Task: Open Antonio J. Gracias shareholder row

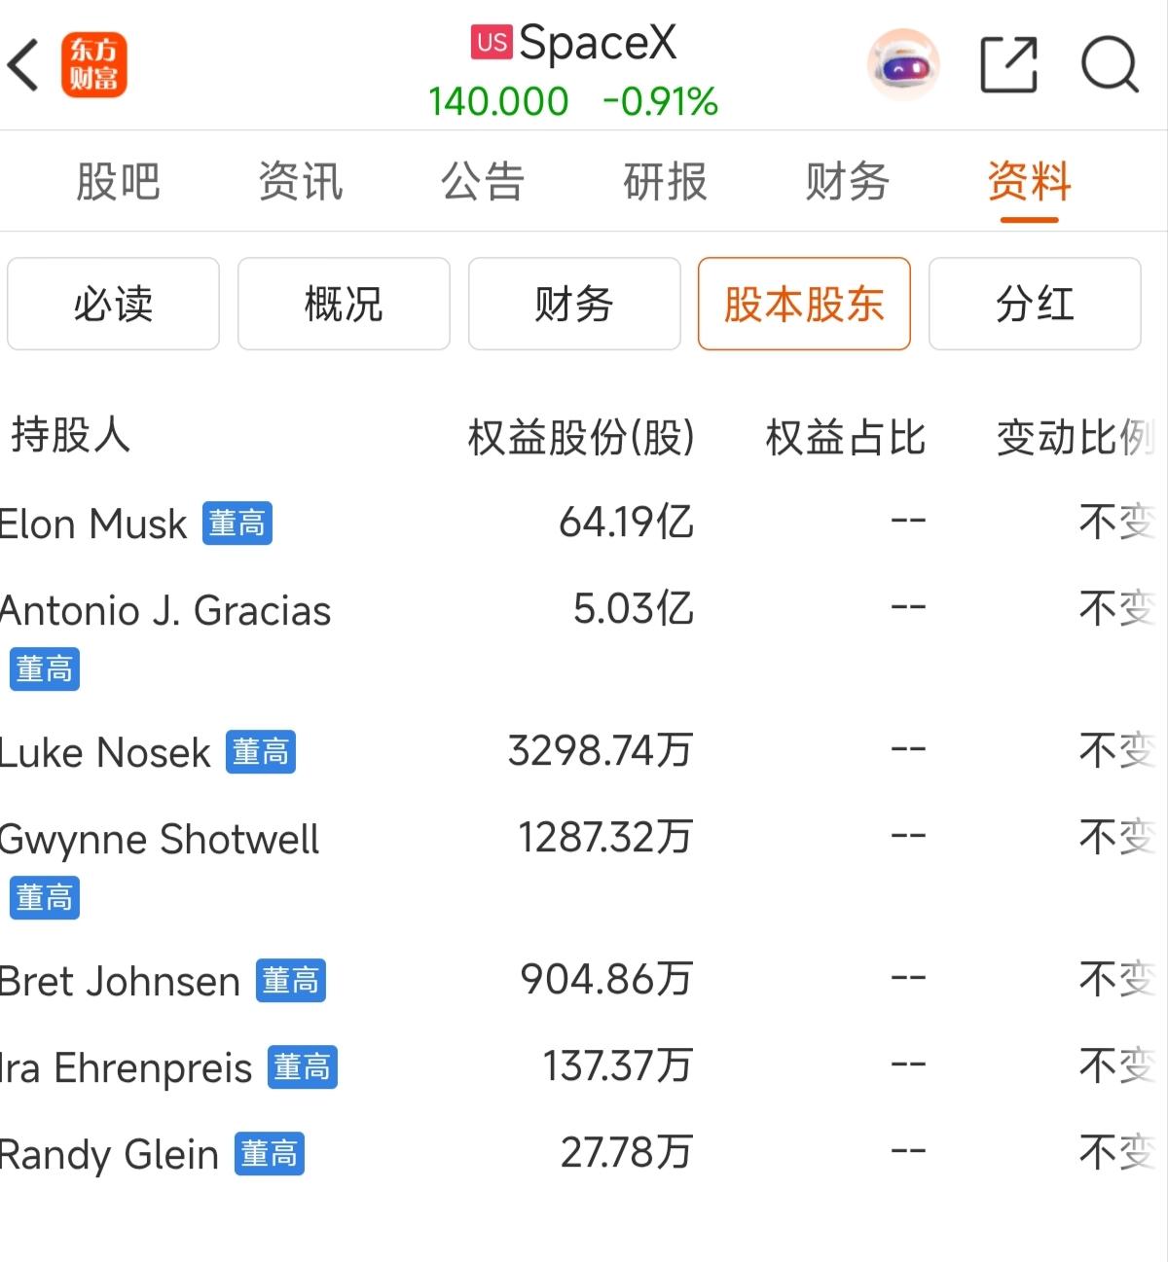Action: click(x=584, y=638)
